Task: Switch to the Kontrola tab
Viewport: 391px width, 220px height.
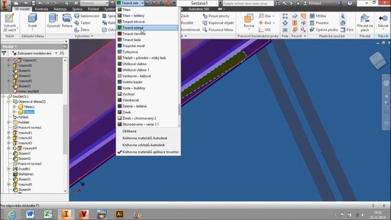Action: point(42,9)
